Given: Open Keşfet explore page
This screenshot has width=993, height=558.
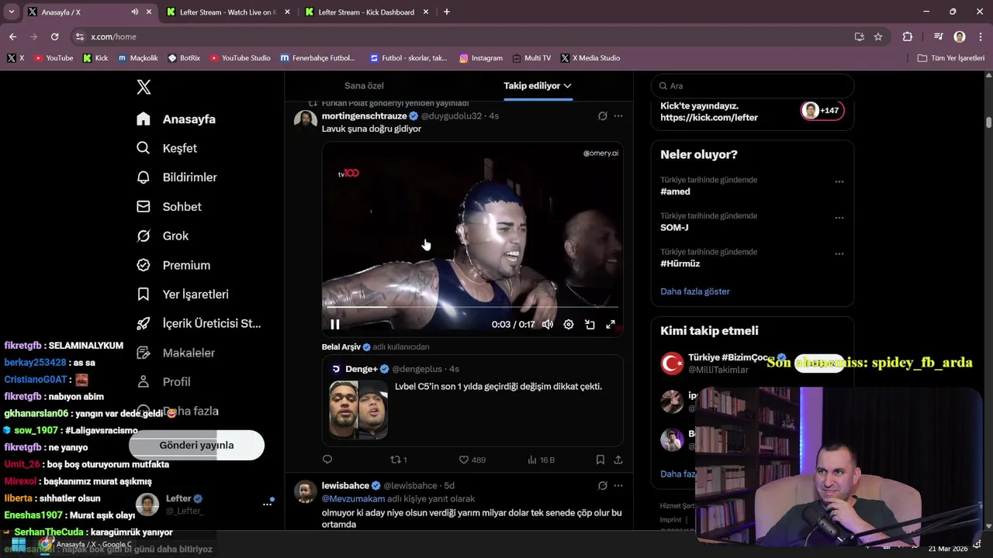Looking at the screenshot, I should pyautogui.click(x=167, y=148).
